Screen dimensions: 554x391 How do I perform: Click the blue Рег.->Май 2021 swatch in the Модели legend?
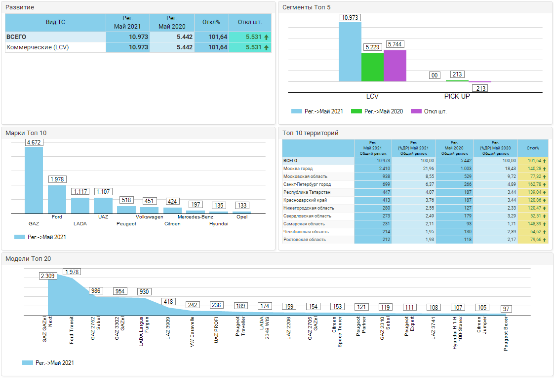click(x=27, y=363)
